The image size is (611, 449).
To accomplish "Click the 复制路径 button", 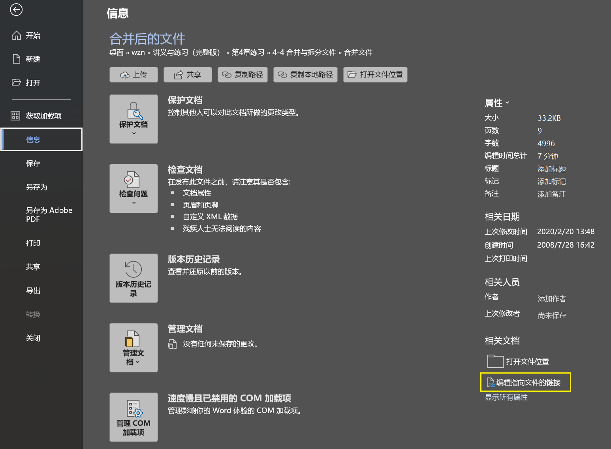I will [x=243, y=75].
